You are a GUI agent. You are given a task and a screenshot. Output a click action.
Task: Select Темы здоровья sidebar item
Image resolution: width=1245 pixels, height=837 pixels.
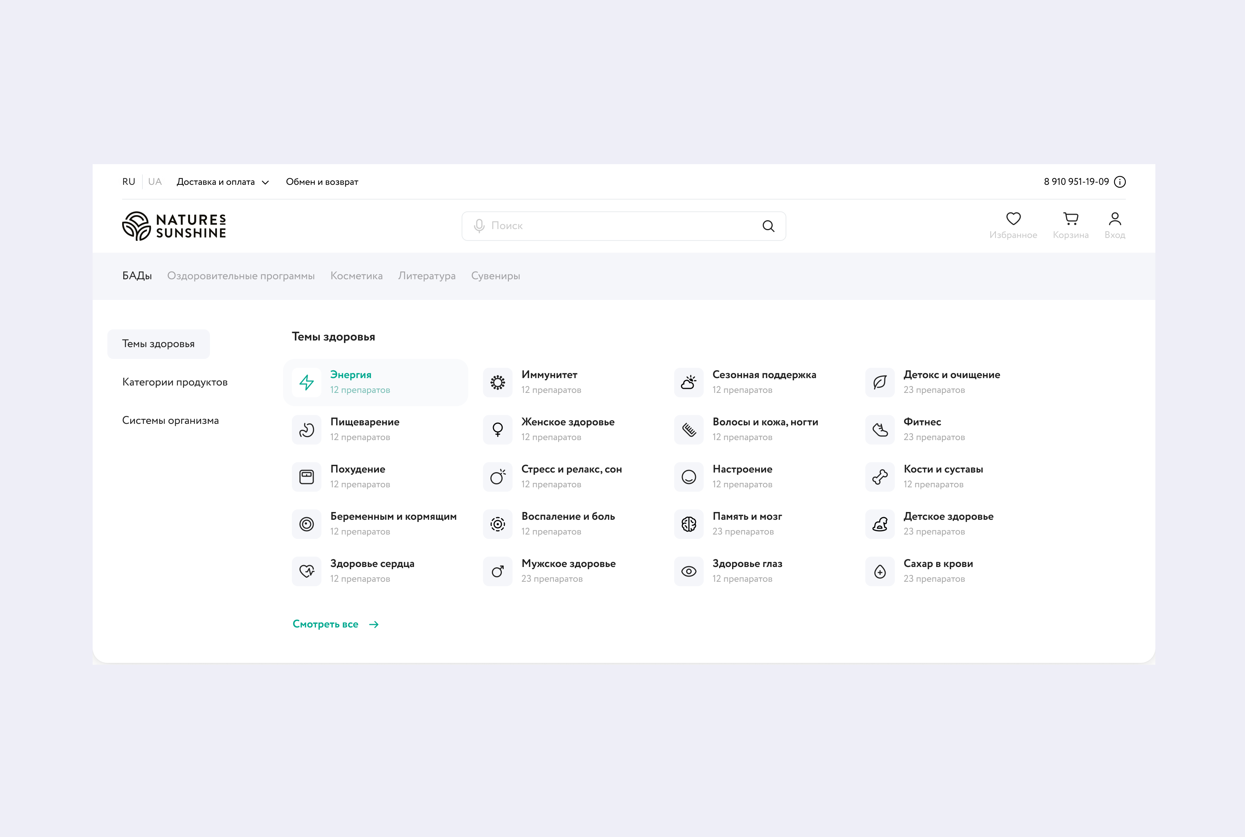point(159,344)
